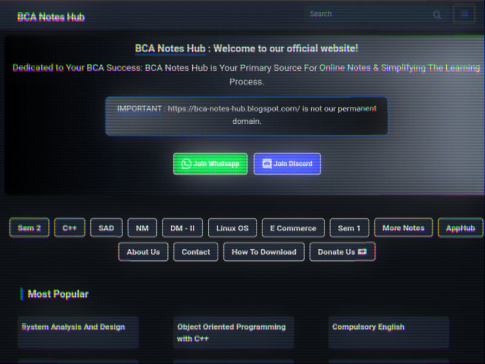Open the NM notes category

[x=142, y=228]
